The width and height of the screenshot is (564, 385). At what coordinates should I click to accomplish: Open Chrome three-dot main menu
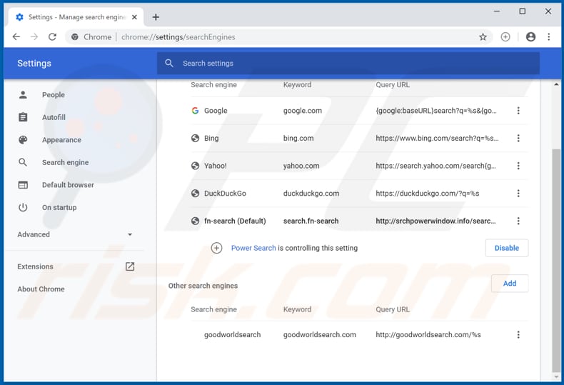(549, 37)
